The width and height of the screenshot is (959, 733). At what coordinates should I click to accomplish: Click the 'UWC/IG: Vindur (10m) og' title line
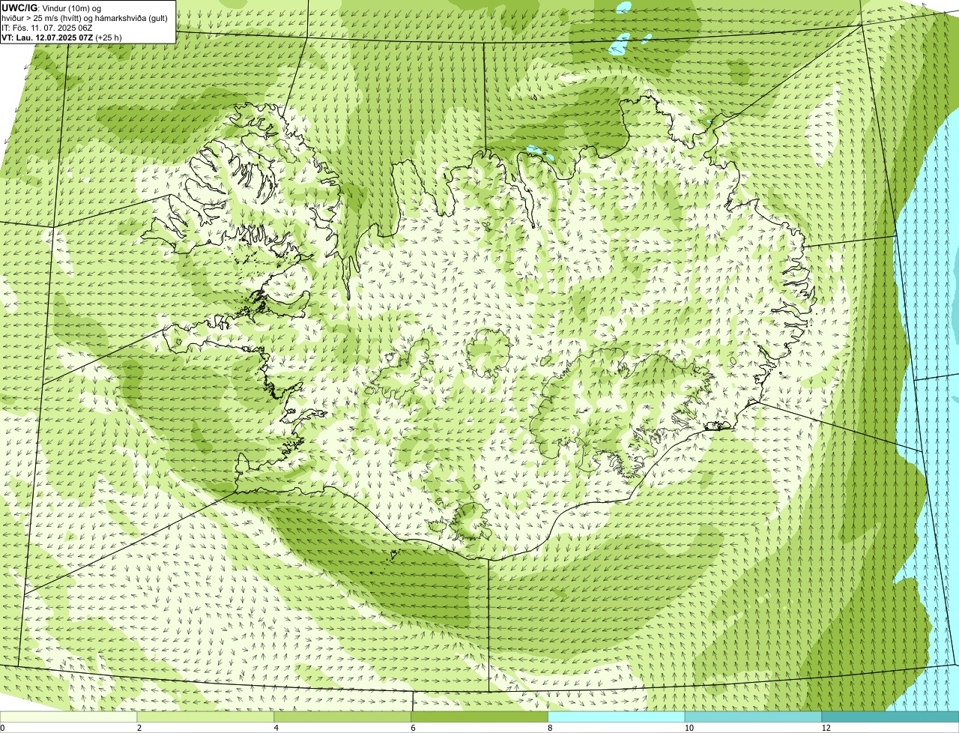tap(52, 7)
